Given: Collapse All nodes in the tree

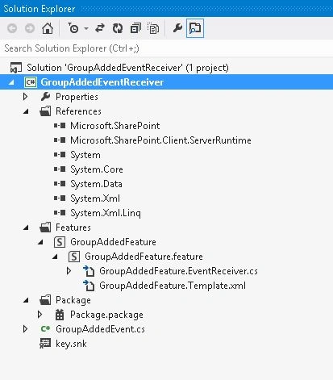Looking at the screenshot, I should [135, 28].
